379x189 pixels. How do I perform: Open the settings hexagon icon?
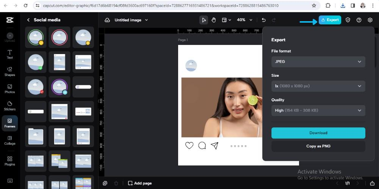tap(370, 20)
